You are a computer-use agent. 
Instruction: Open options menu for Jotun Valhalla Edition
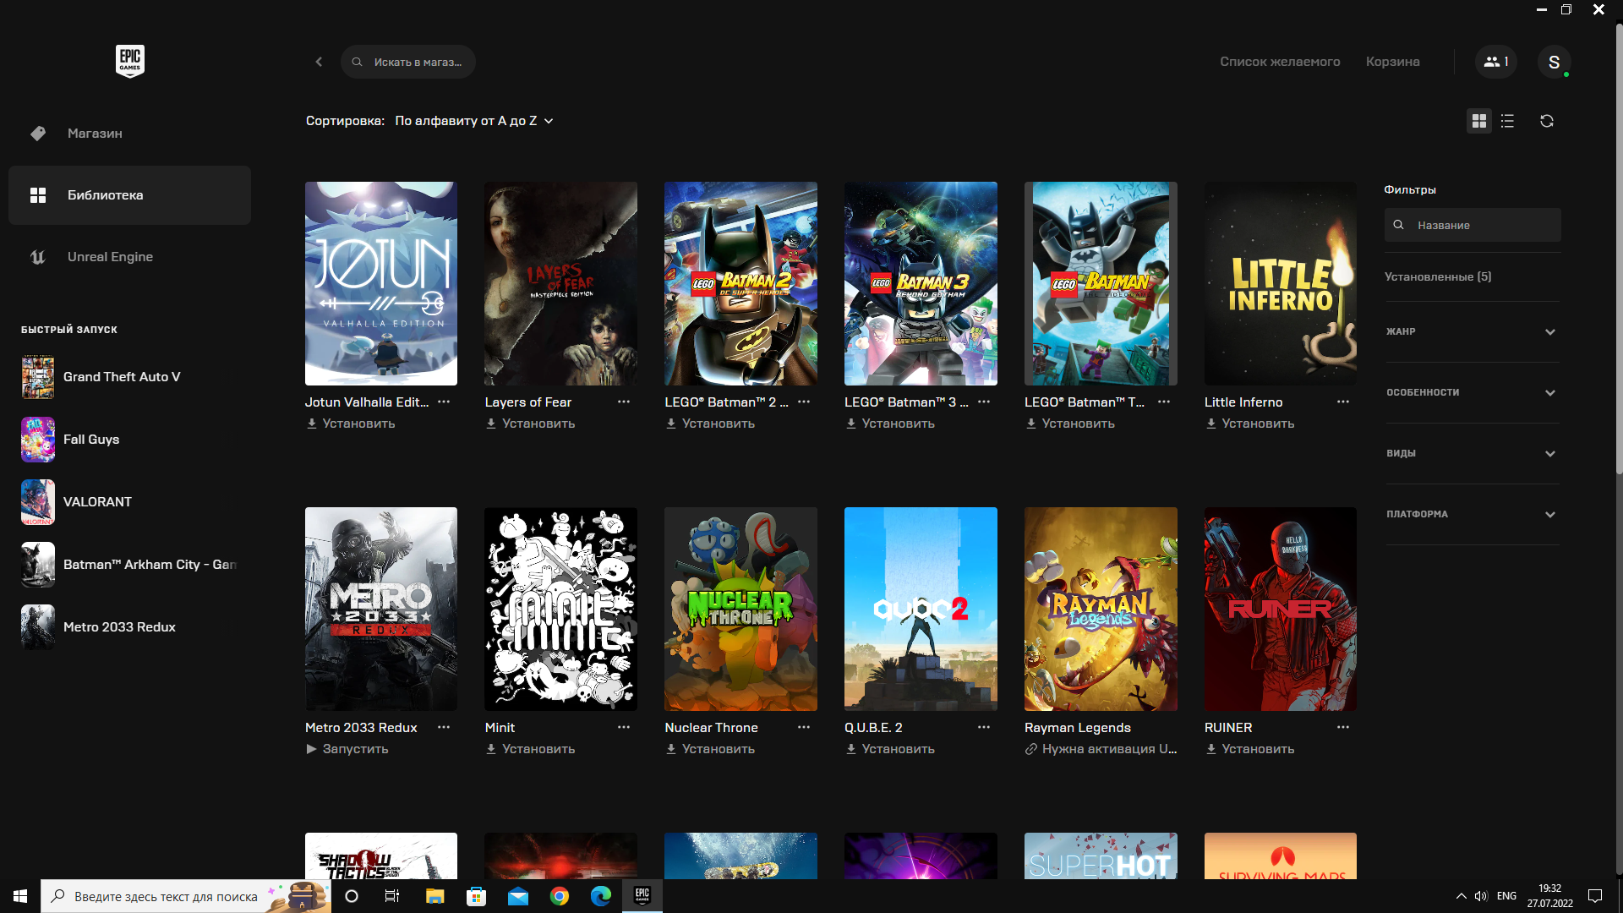(x=444, y=402)
